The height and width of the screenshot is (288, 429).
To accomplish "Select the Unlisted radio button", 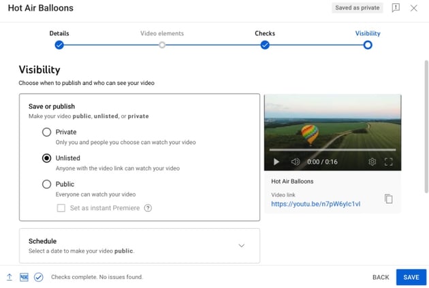I will (x=47, y=158).
